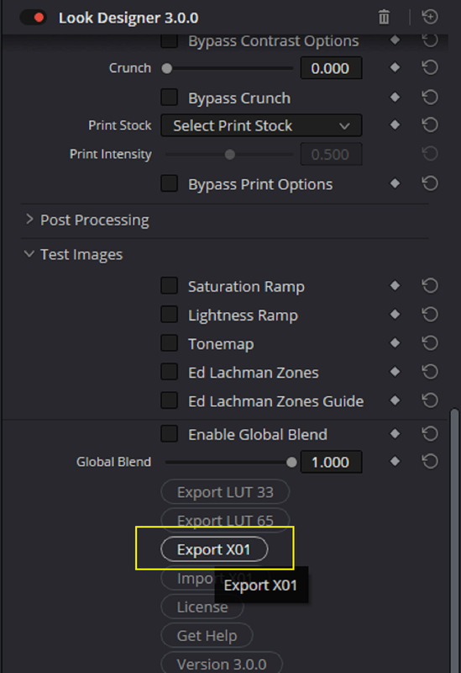Click keyframe diamond beside Tonemap
The image size is (461, 673).
tap(395, 343)
